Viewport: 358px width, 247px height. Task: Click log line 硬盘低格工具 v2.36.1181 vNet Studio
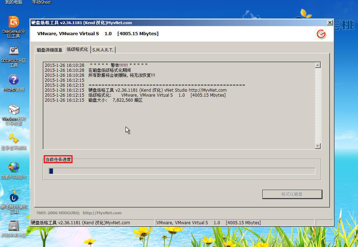[x=135, y=90]
